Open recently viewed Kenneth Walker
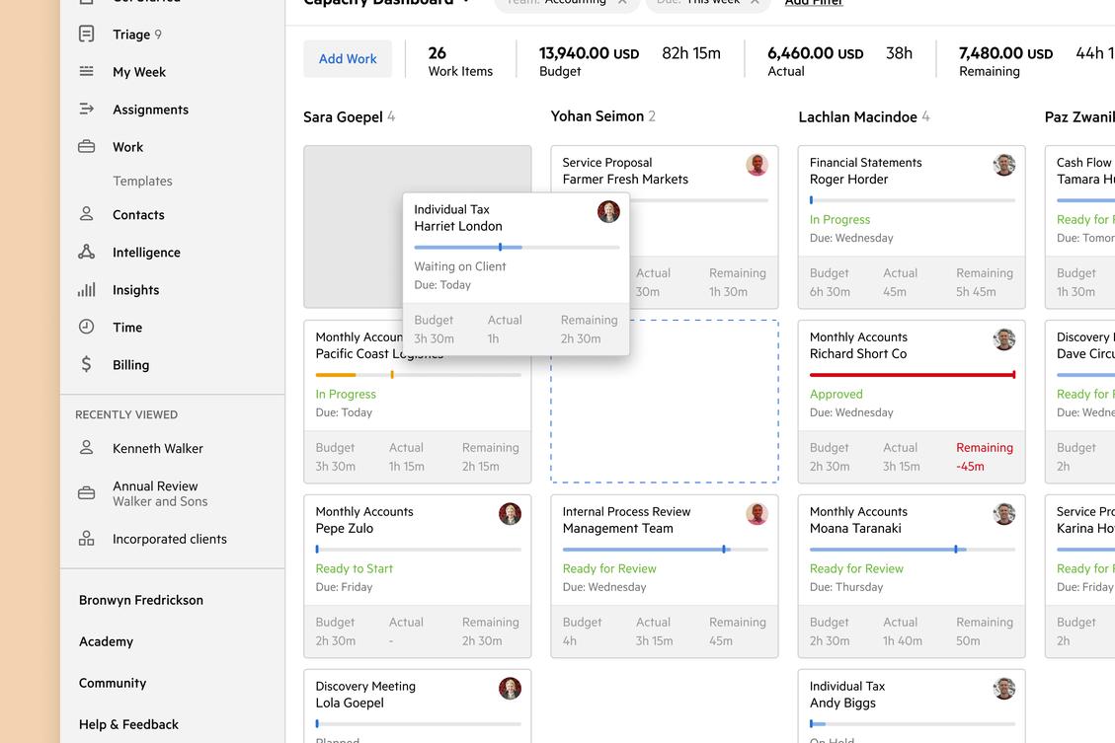Viewport: 1115px width, 743px height. (x=158, y=448)
